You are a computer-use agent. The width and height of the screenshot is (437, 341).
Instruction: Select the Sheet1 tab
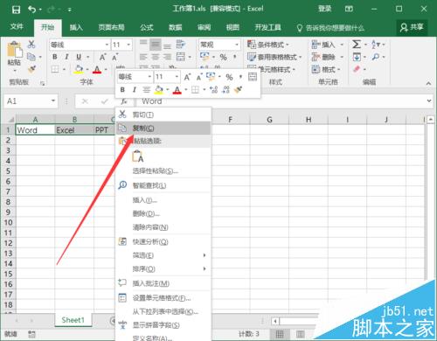(73, 320)
